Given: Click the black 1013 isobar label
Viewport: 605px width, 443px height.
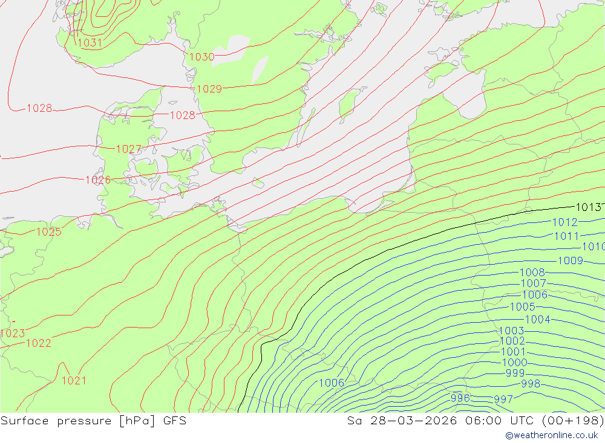Looking at the screenshot, I should click(588, 207).
